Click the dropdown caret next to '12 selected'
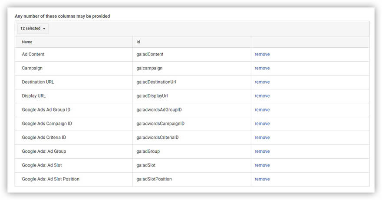This screenshot has width=382, height=200. (44, 29)
